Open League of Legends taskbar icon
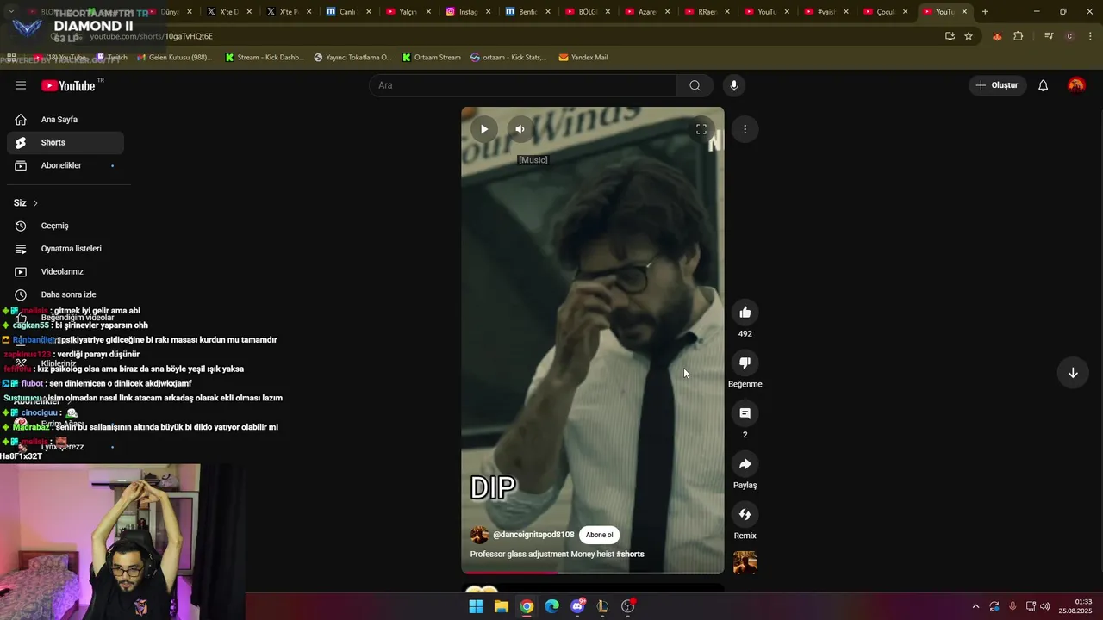This screenshot has height=620, width=1103. pyautogui.click(x=602, y=606)
